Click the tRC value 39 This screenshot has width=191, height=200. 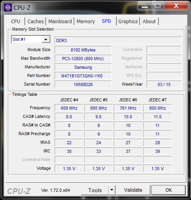pos(158,151)
